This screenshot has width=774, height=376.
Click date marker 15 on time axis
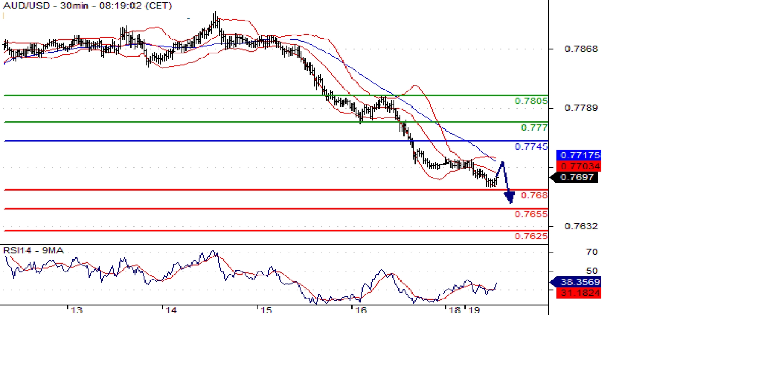pos(267,310)
